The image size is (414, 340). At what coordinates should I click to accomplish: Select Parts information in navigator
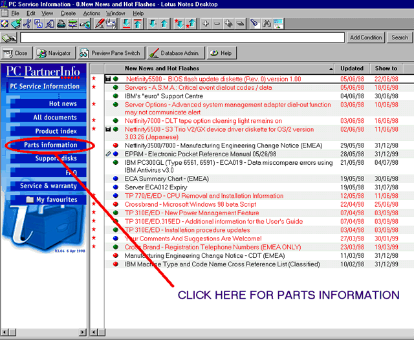pyautogui.click(x=50, y=145)
